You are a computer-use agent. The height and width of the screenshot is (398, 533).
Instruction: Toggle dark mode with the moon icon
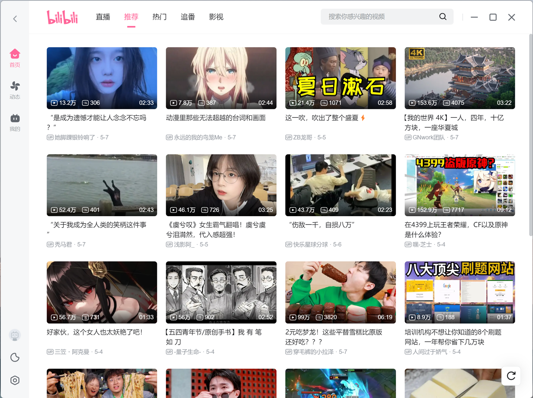[15, 357]
